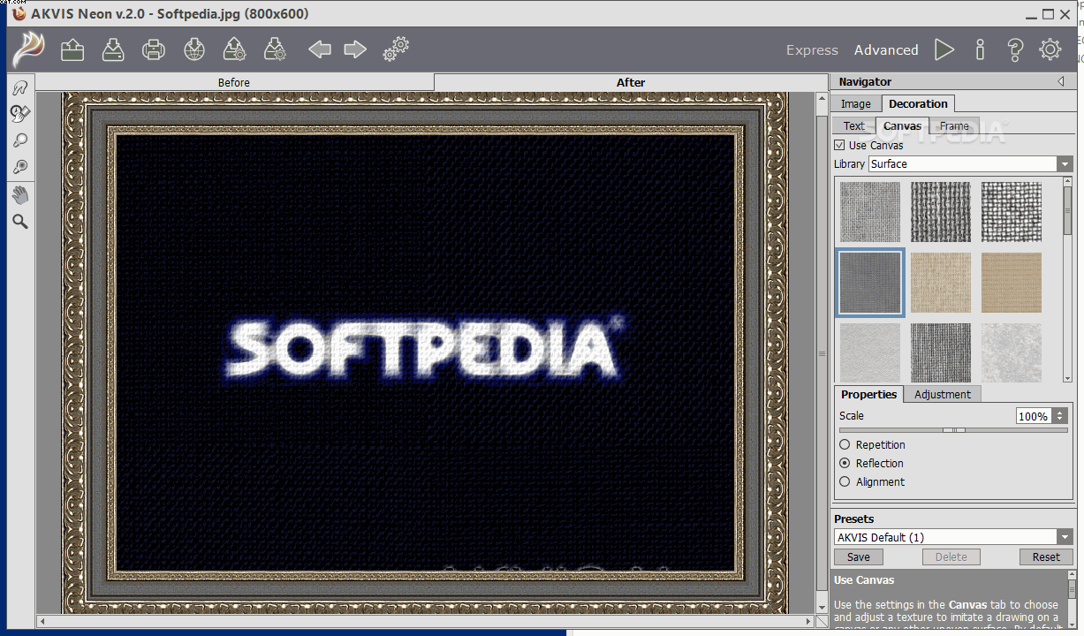Run processing with the play button
The width and height of the screenshot is (1084, 636).
(x=944, y=49)
